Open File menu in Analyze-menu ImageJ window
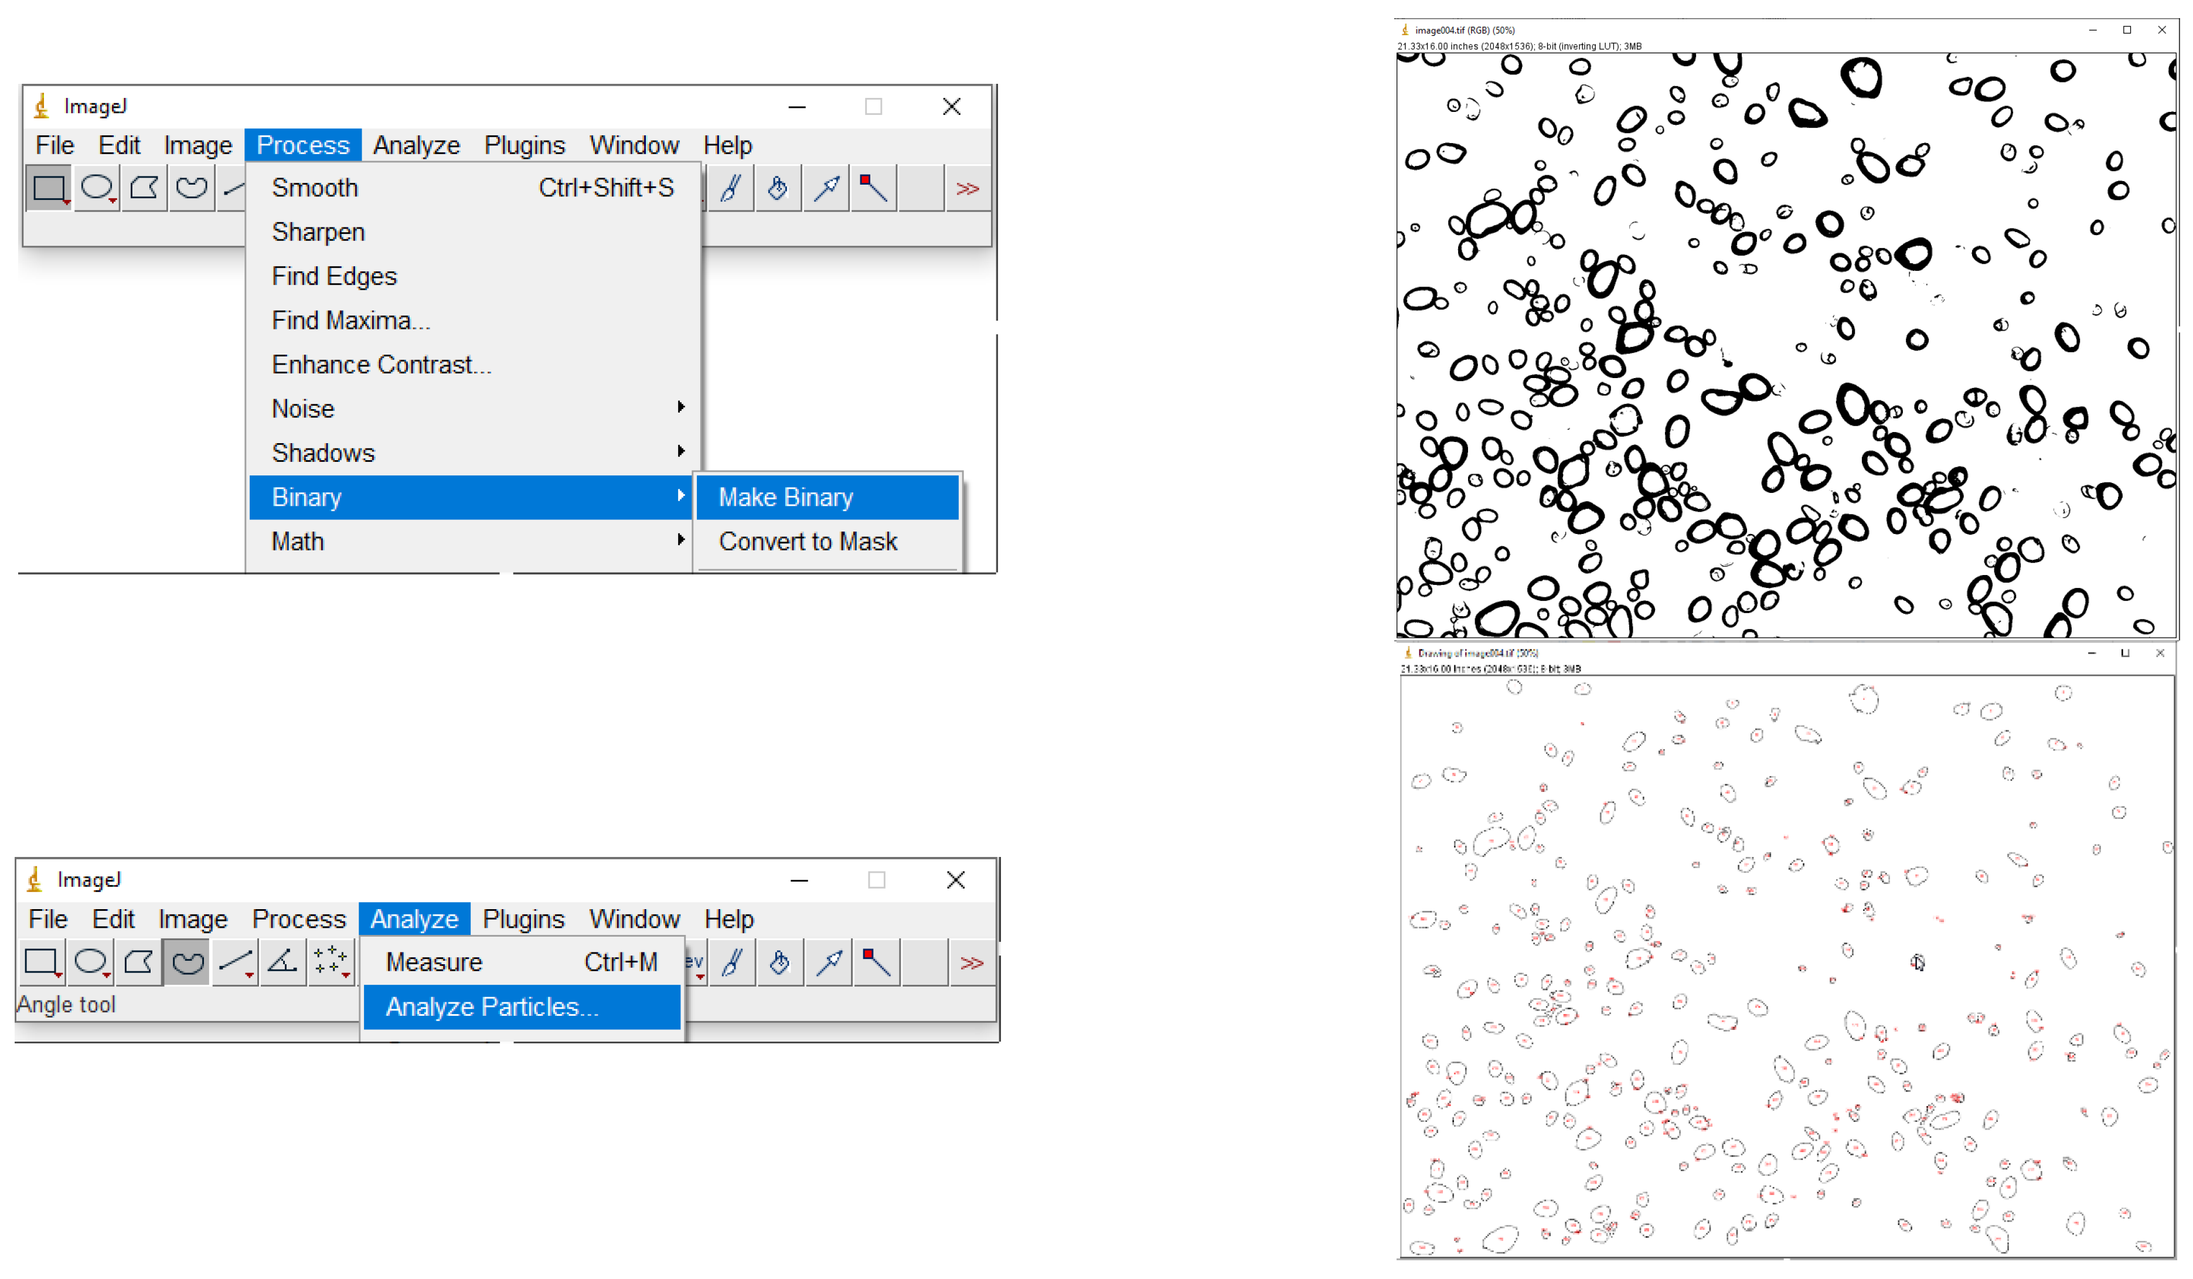Image resolution: width=2193 pixels, height=1279 pixels. click(x=48, y=919)
